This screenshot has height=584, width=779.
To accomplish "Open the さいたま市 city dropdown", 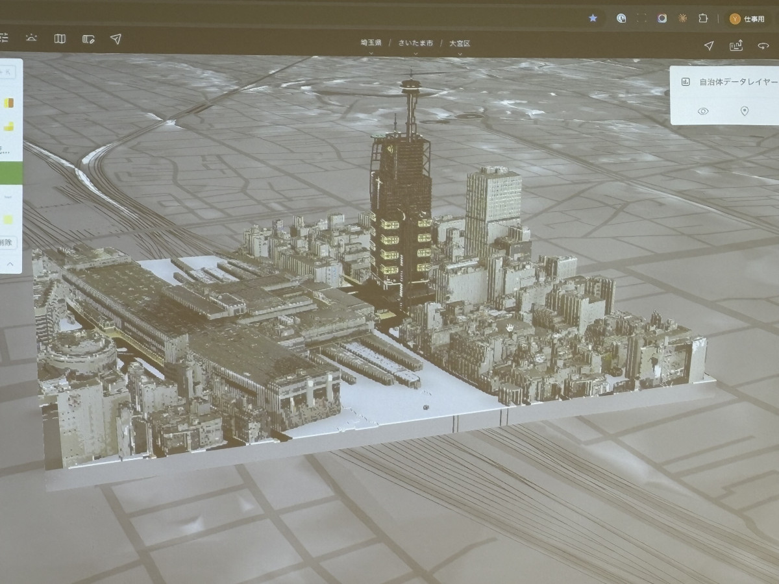I will (x=415, y=44).
